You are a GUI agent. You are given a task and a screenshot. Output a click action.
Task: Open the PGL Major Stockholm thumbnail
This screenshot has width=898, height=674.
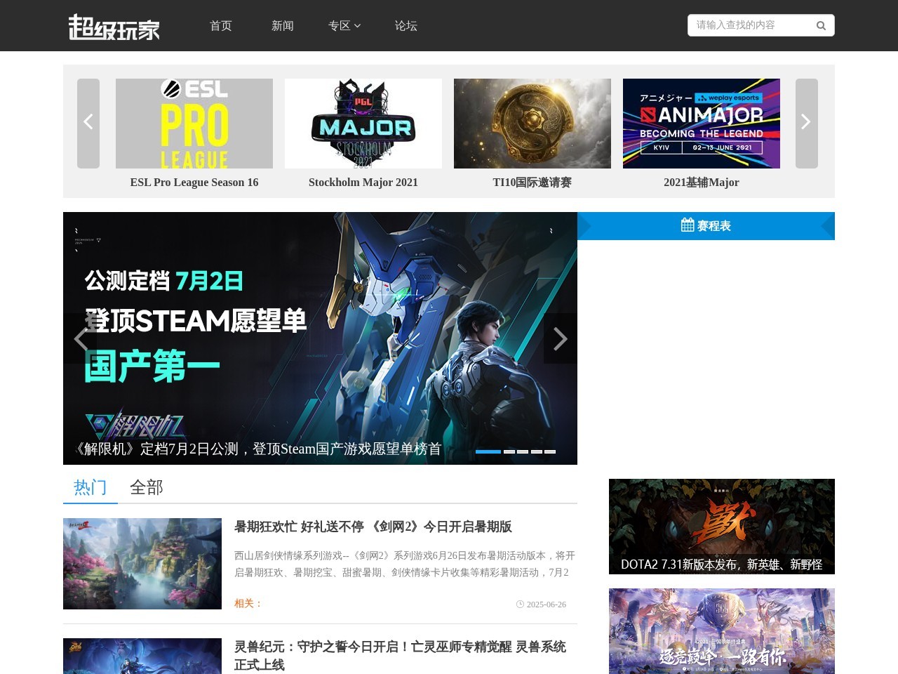[x=363, y=124]
